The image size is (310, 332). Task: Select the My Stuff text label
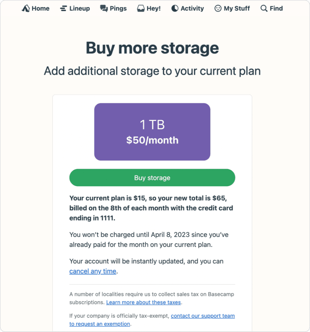click(237, 9)
